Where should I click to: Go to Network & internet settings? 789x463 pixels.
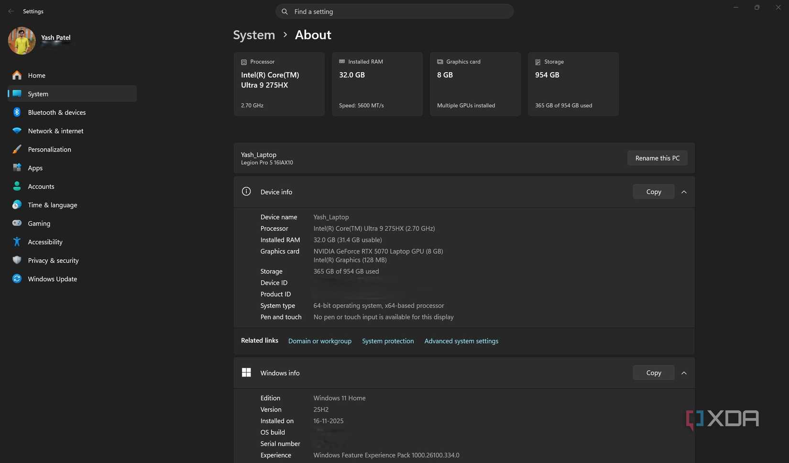click(72, 131)
